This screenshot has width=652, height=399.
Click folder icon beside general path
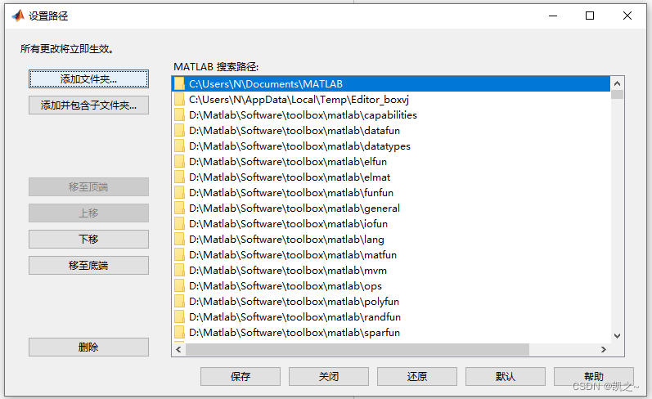(x=179, y=208)
